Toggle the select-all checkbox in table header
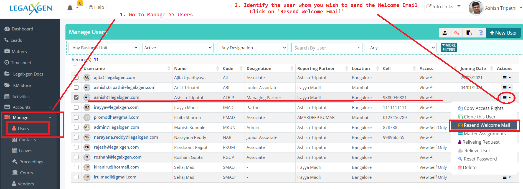Image resolution: width=523 pixels, height=189 pixels. tap(75, 68)
